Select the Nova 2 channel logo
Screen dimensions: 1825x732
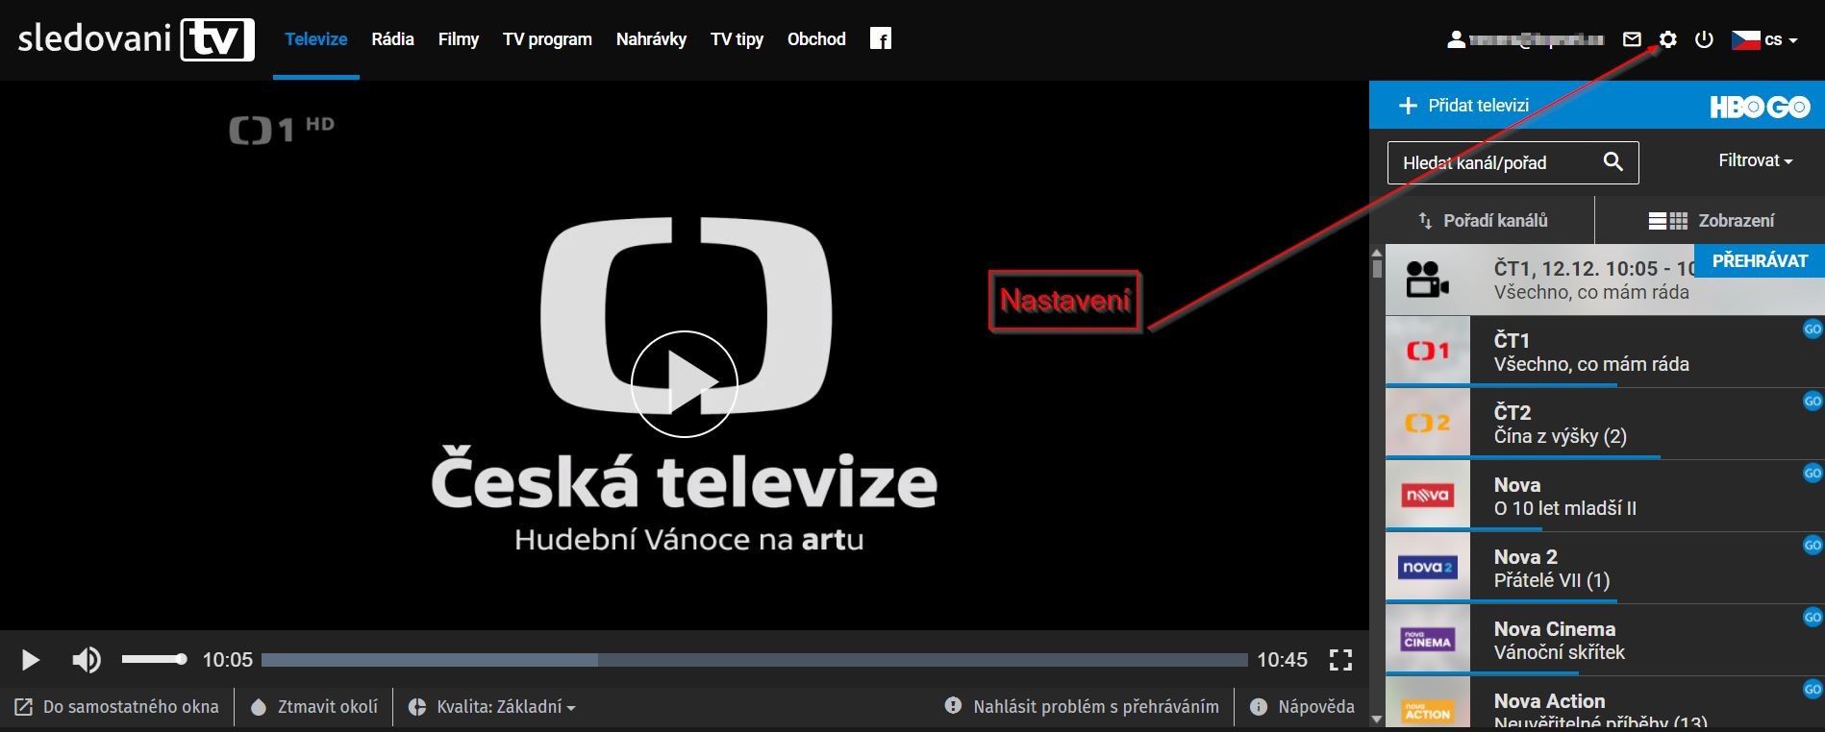click(x=1428, y=567)
